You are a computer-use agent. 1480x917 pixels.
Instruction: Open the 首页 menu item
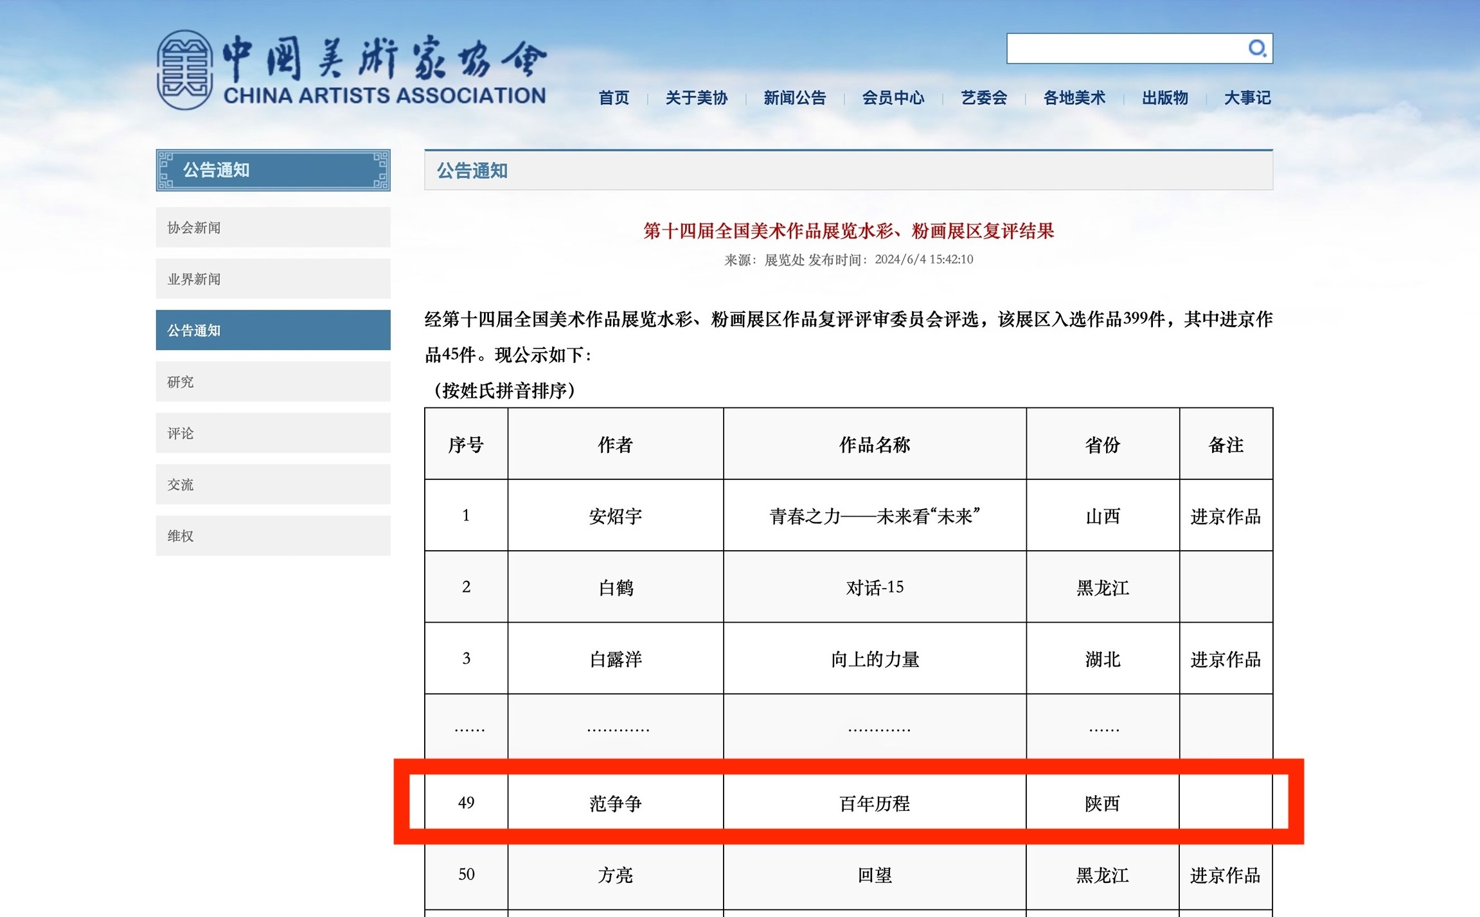(x=614, y=98)
